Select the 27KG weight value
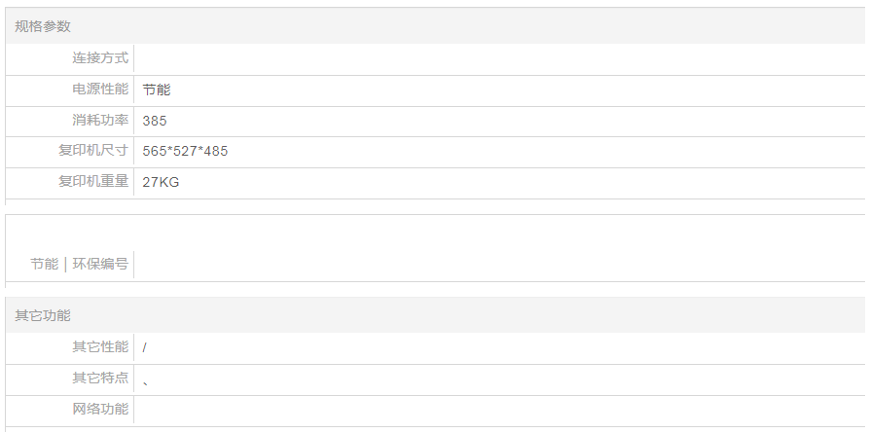Viewport: 869px width, 433px height. (x=161, y=182)
